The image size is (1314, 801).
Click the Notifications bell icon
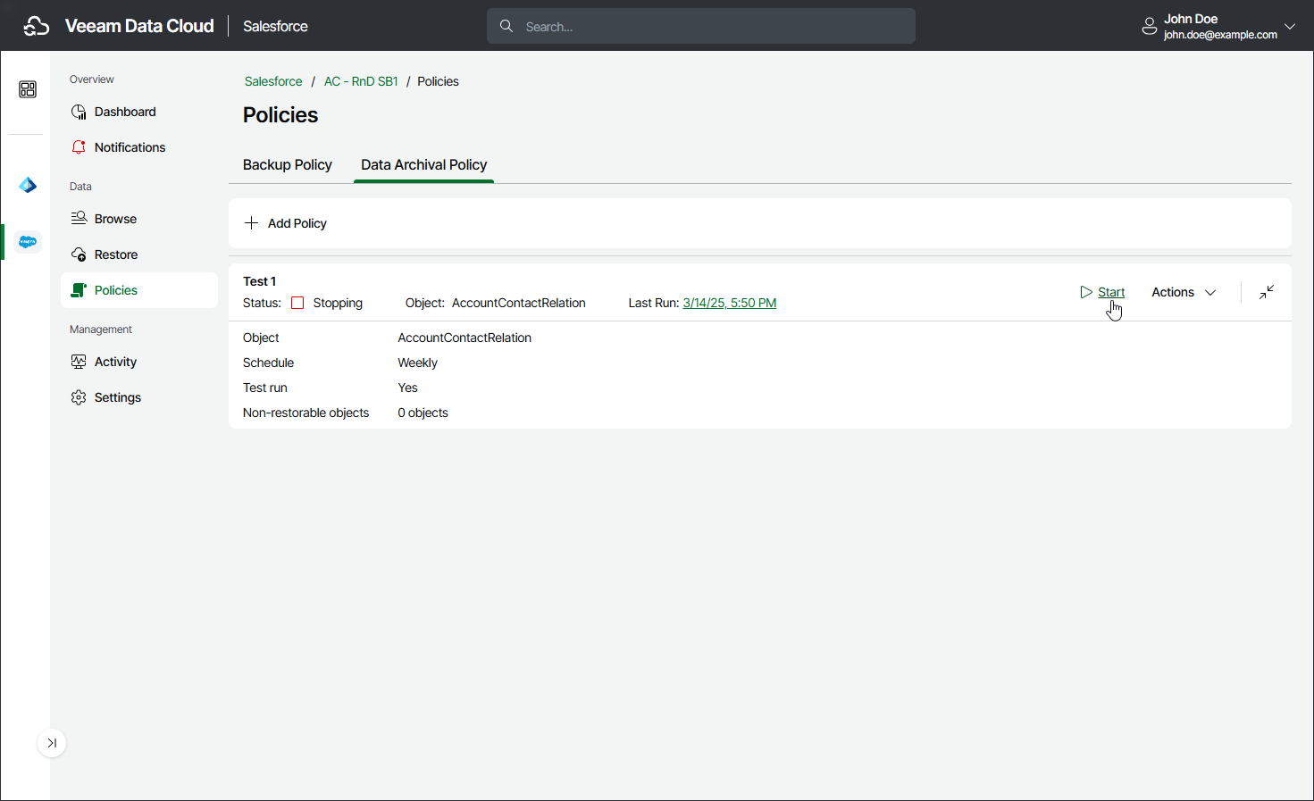[79, 147]
